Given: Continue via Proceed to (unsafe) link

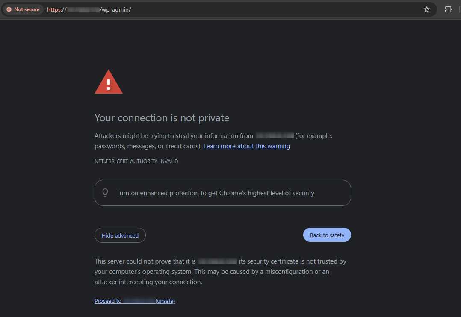Looking at the screenshot, I should [135, 301].
